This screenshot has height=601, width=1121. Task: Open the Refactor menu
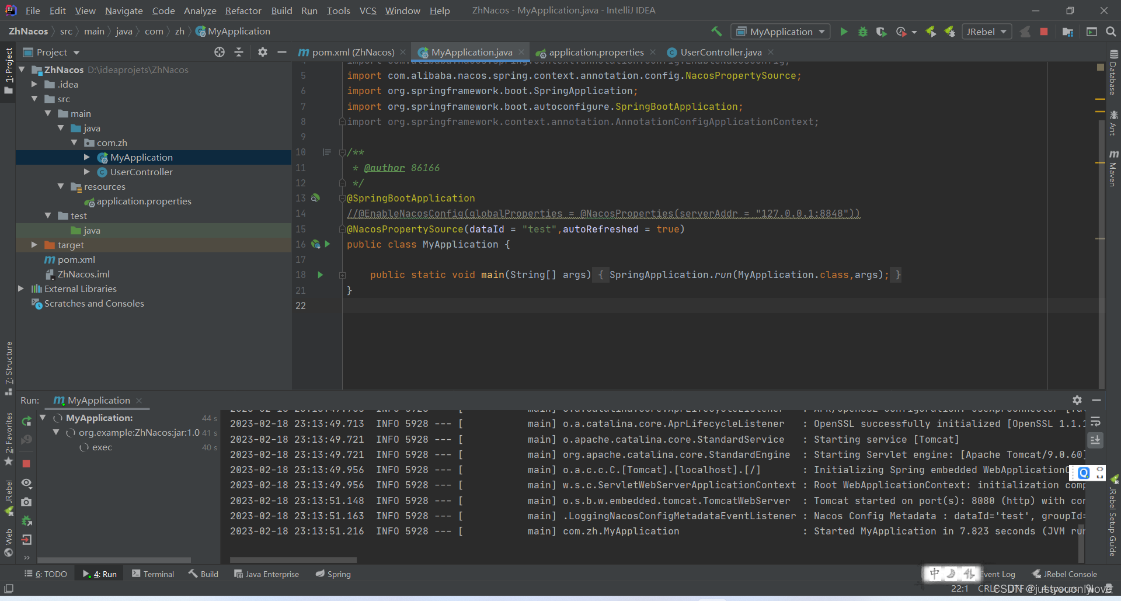243,11
